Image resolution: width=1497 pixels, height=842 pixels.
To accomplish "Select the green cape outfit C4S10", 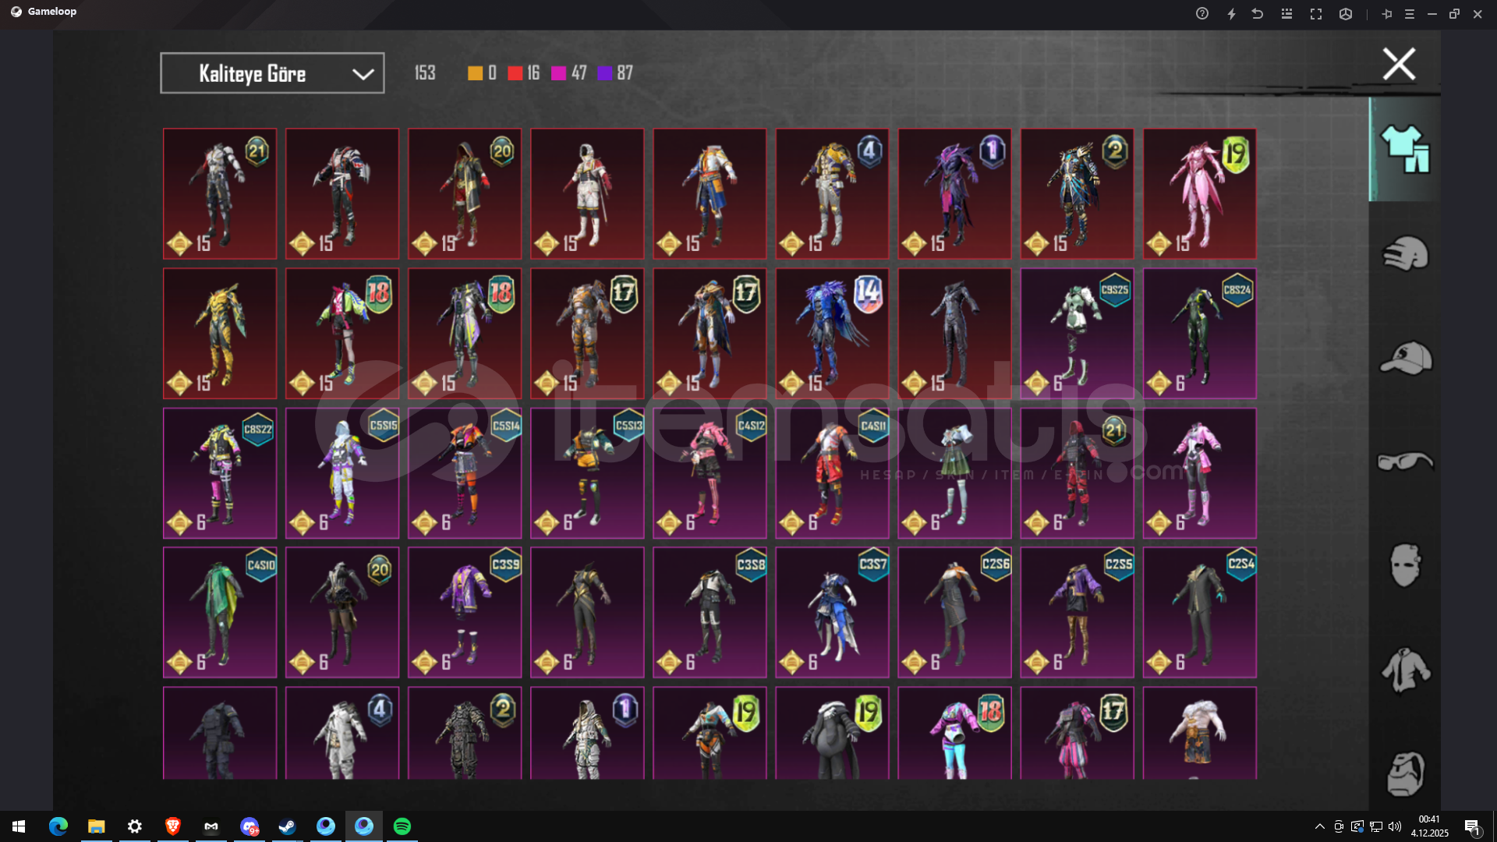I will [220, 612].
